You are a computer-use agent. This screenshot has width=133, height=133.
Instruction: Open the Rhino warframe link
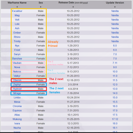pyautogui.click(x=17, y=37)
